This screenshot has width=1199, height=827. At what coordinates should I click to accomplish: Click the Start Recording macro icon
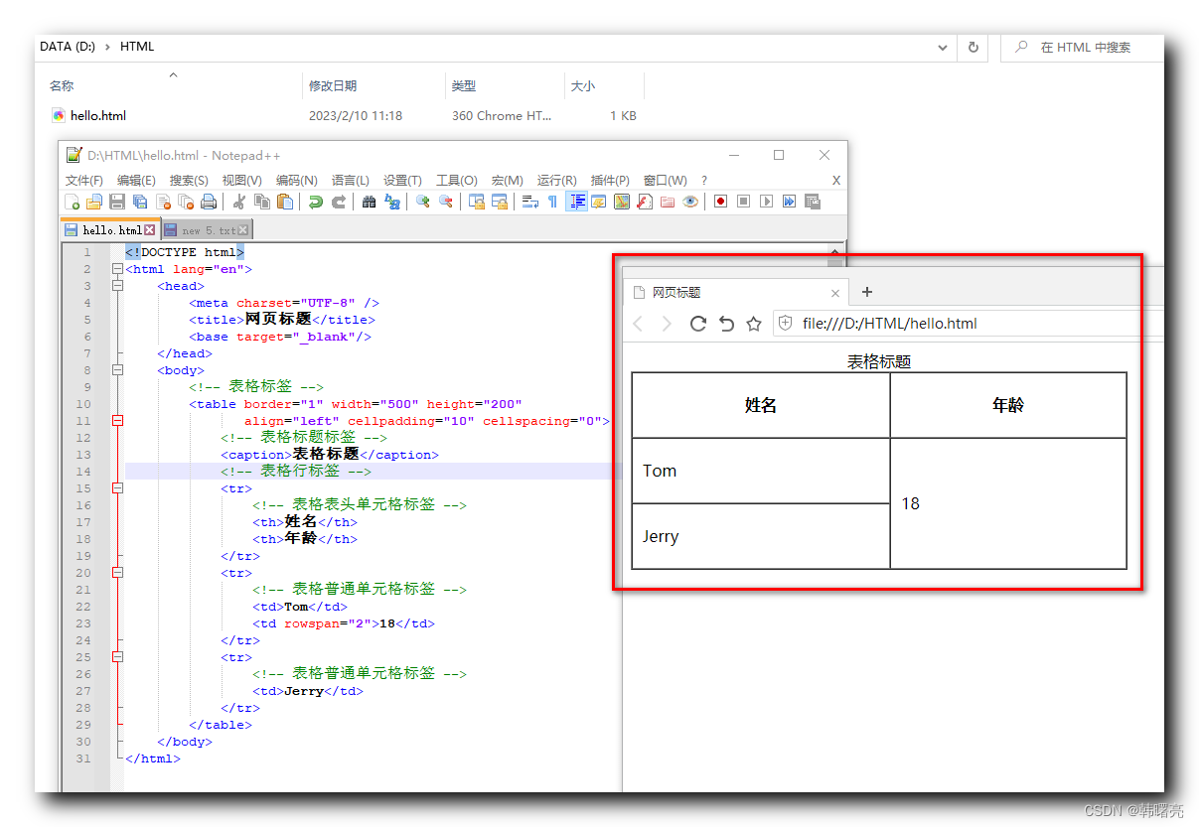(x=720, y=202)
